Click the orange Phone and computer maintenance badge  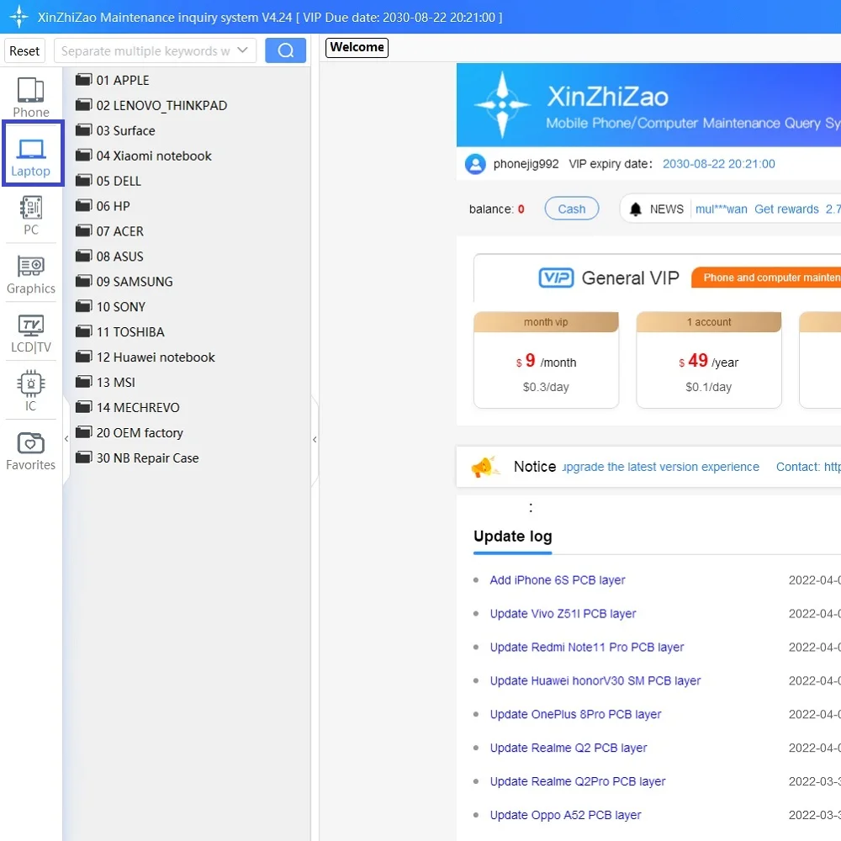point(767,278)
